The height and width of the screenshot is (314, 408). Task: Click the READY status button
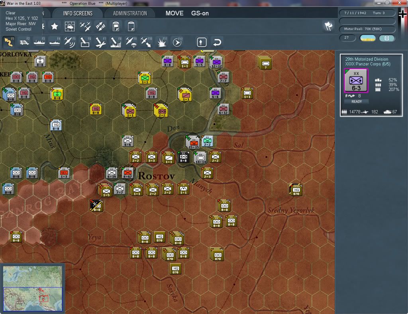(357, 102)
